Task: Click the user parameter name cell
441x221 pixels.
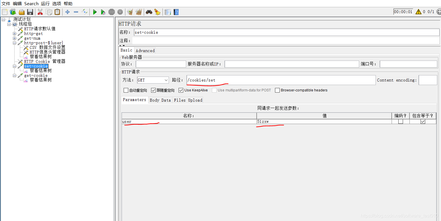Action: point(189,122)
